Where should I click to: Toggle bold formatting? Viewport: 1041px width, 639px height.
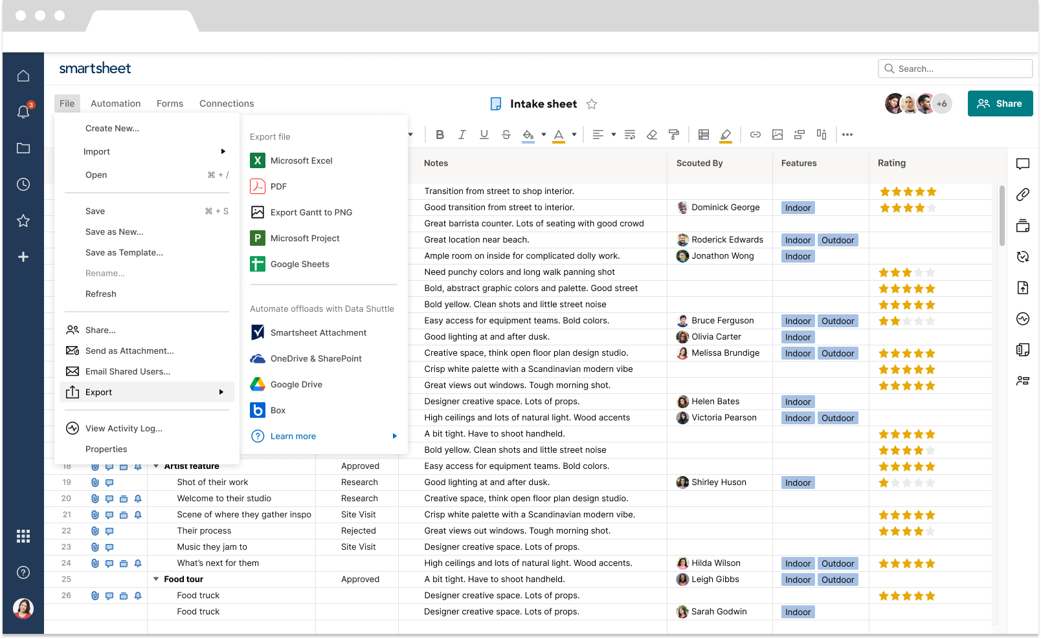[x=440, y=135]
